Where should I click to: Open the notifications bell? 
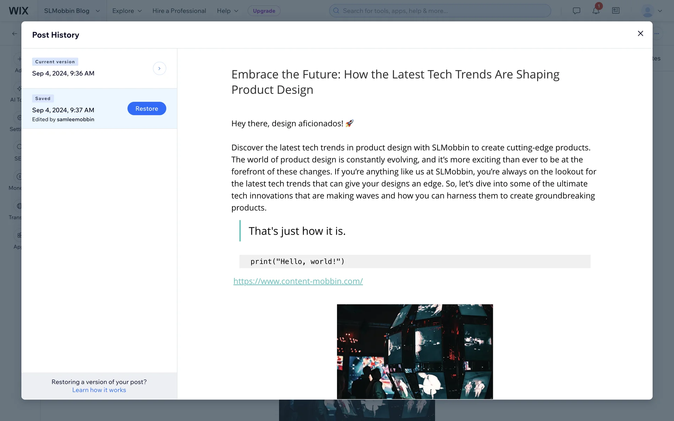click(x=596, y=11)
